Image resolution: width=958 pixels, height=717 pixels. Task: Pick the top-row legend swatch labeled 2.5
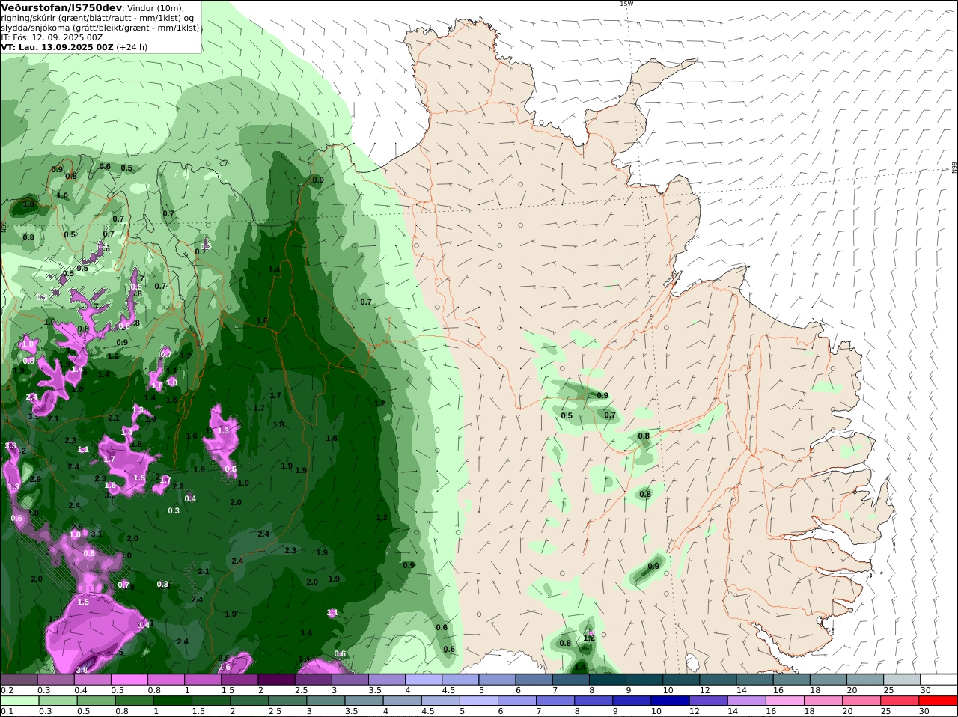[313, 680]
